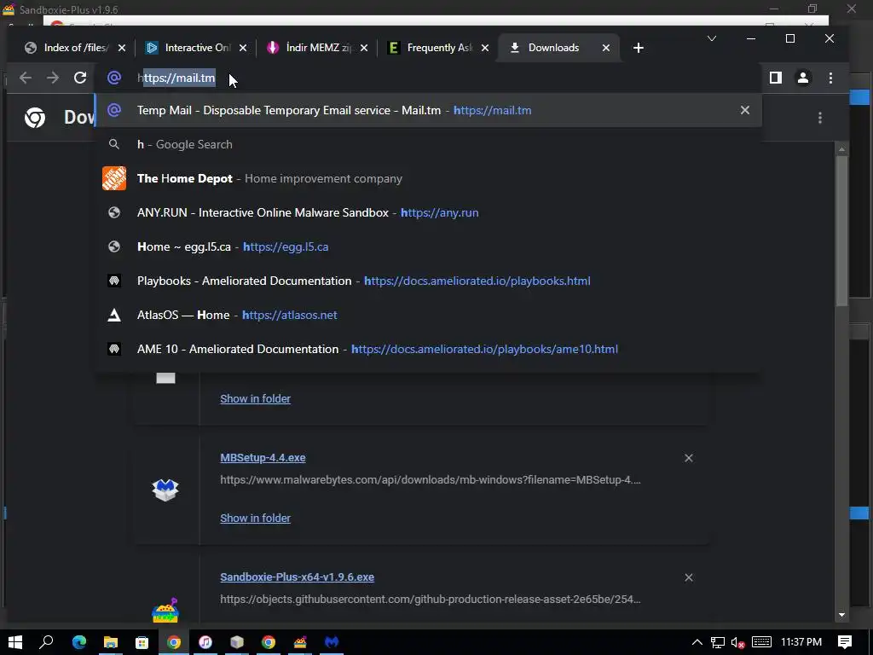Click the Home Depot logo icon
This screenshot has width=873, height=655.
click(x=114, y=178)
